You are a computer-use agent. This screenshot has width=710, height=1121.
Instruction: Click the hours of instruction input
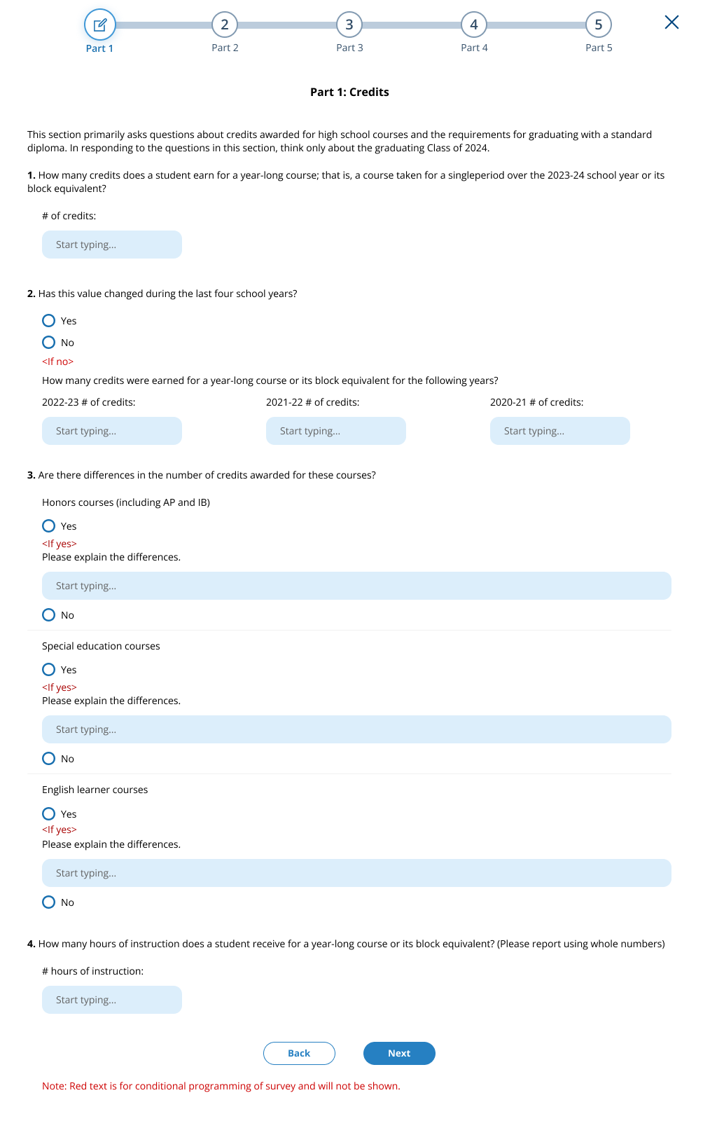pyautogui.click(x=112, y=1000)
